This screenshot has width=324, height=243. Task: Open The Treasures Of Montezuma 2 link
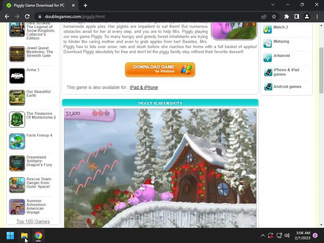[x=41, y=115]
